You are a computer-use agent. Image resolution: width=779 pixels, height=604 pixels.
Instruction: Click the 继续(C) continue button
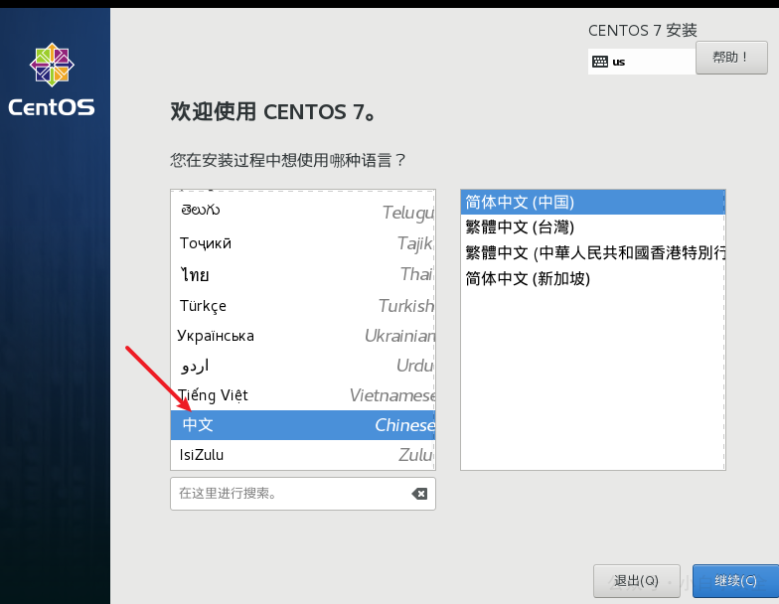click(x=735, y=580)
